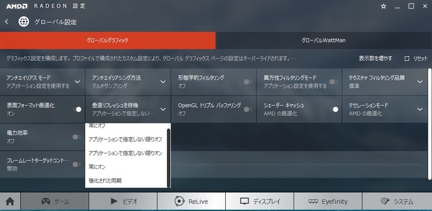Click the gear wrench icon in システム
This screenshot has width=432, height=211.
point(385,201)
